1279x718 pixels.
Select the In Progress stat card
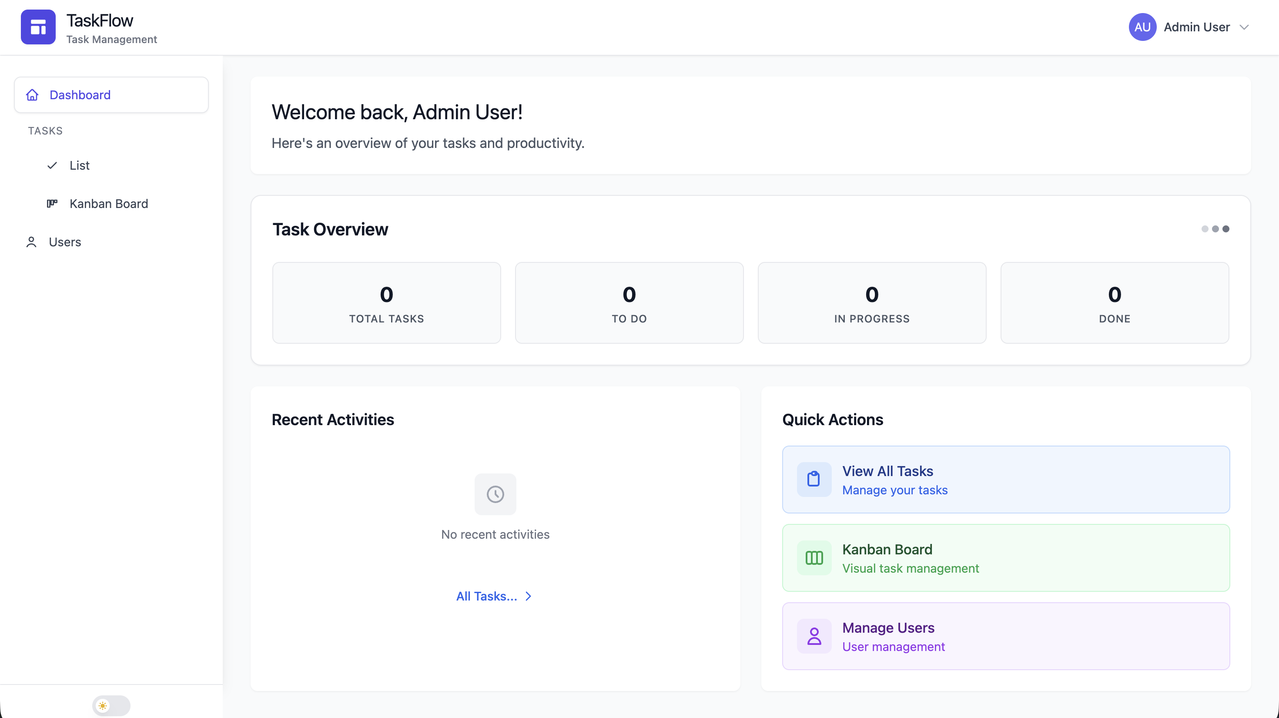tap(872, 303)
